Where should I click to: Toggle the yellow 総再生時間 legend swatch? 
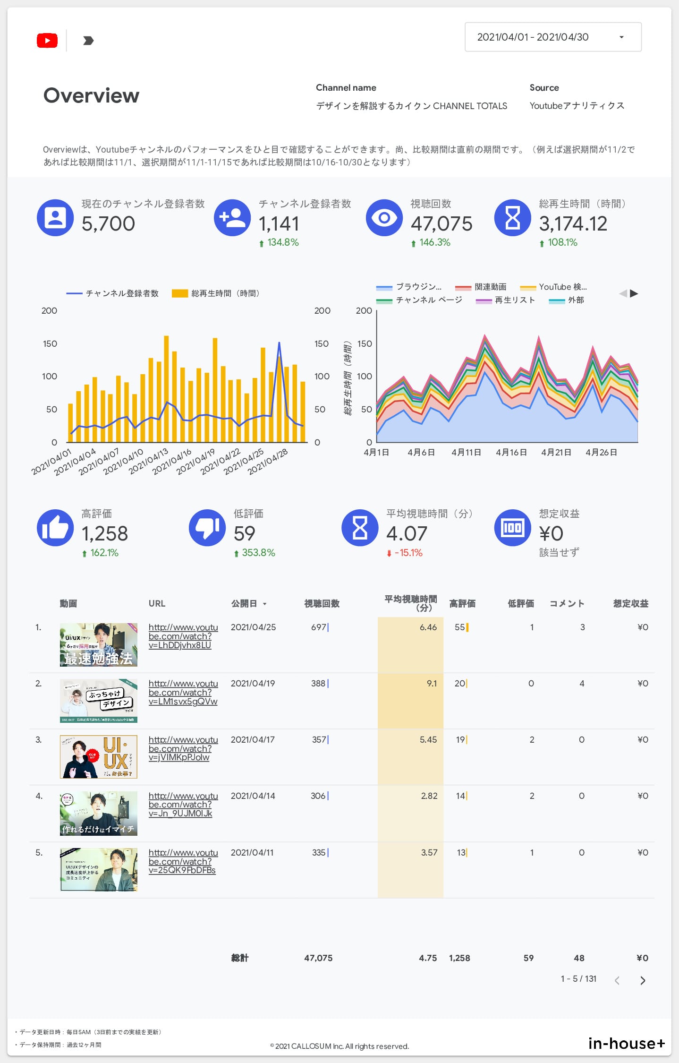click(180, 293)
